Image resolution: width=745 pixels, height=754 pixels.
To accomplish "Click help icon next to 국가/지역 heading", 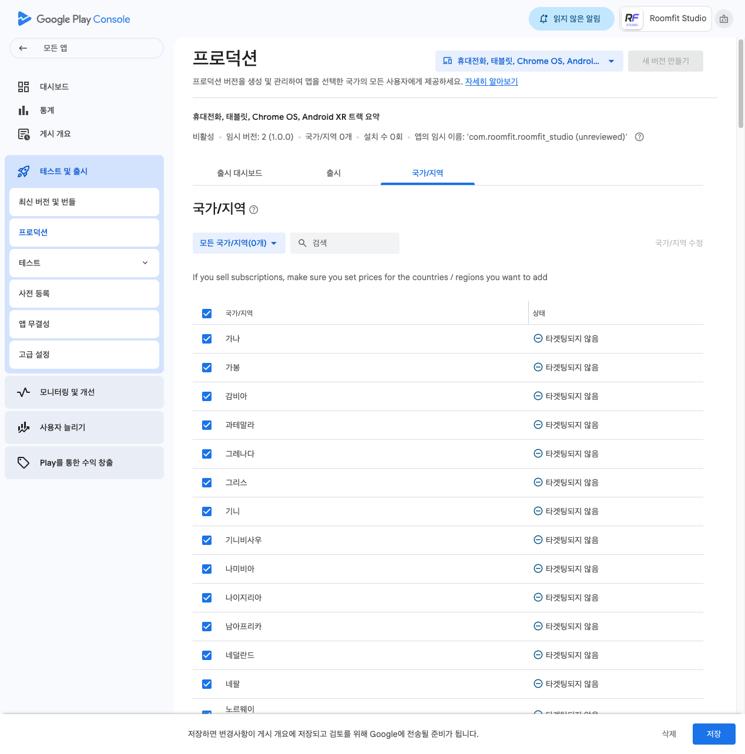I will point(254,210).
